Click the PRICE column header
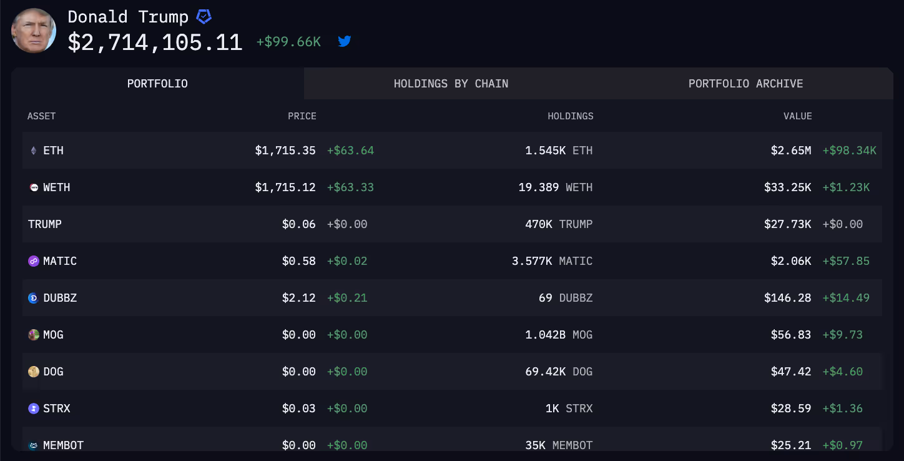 302,116
